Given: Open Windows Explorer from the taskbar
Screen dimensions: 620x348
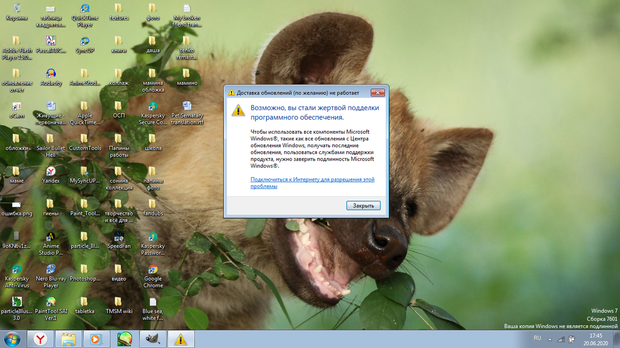Looking at the screenshot, I should (x=68, y=339).
